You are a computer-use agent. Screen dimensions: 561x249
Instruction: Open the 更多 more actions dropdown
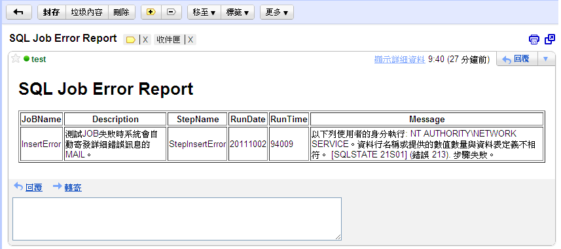point(276,12)
